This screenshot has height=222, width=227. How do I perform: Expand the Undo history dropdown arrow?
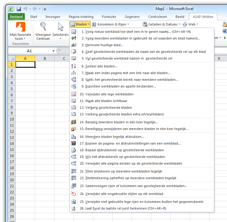[x=30, y=9]
